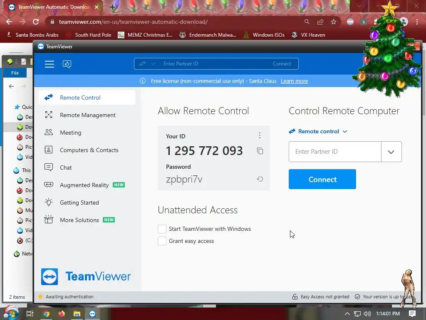Click the More Solutions gift icon
Image resolution: width=426 pixels, height=320 pixels.
click(49, 219)
